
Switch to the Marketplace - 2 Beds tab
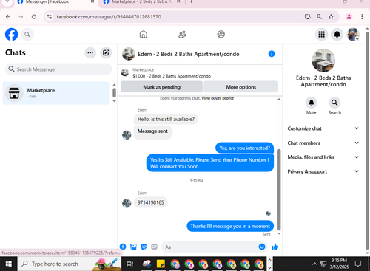pos(141,2)
